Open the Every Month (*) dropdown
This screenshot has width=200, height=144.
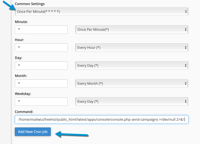pos(132,83)
